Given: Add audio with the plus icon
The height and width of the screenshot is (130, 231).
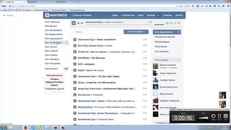Looking at the screenshot, I should (x=179, y=32).
